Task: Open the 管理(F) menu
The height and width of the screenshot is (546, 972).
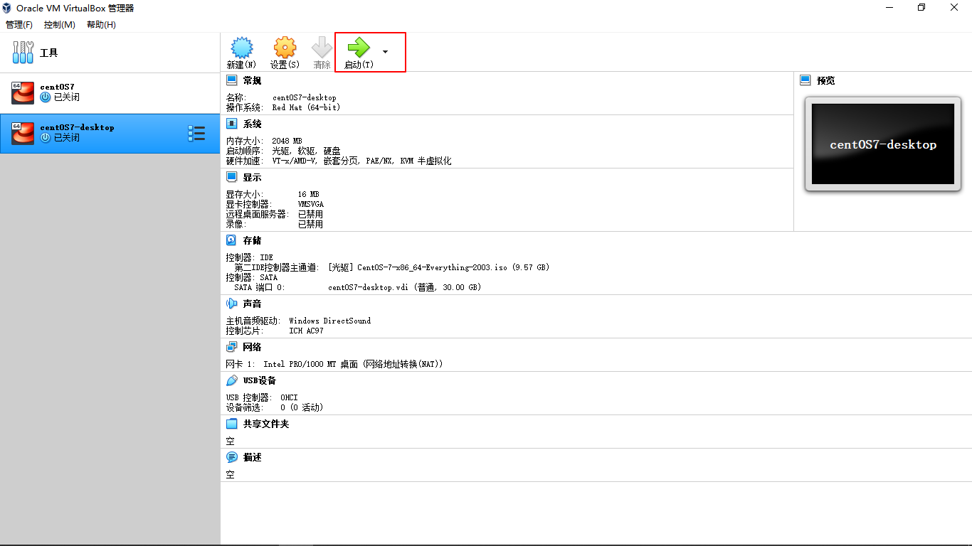Action: 19,25
